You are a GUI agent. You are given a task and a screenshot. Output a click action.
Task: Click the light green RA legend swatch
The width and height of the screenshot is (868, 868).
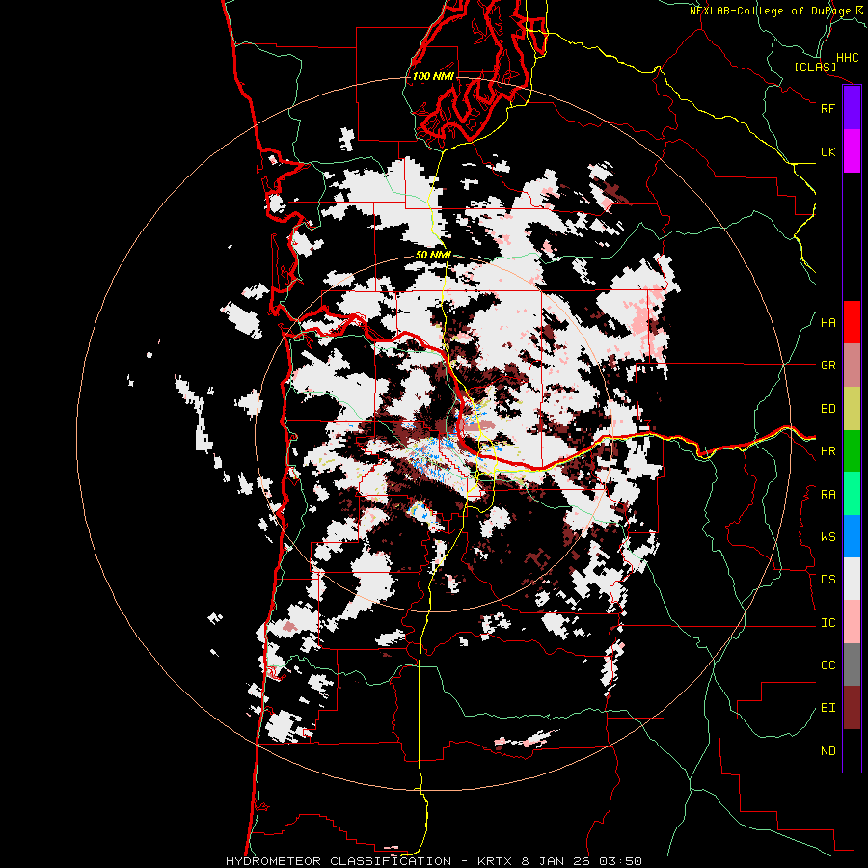click(852, 494)
